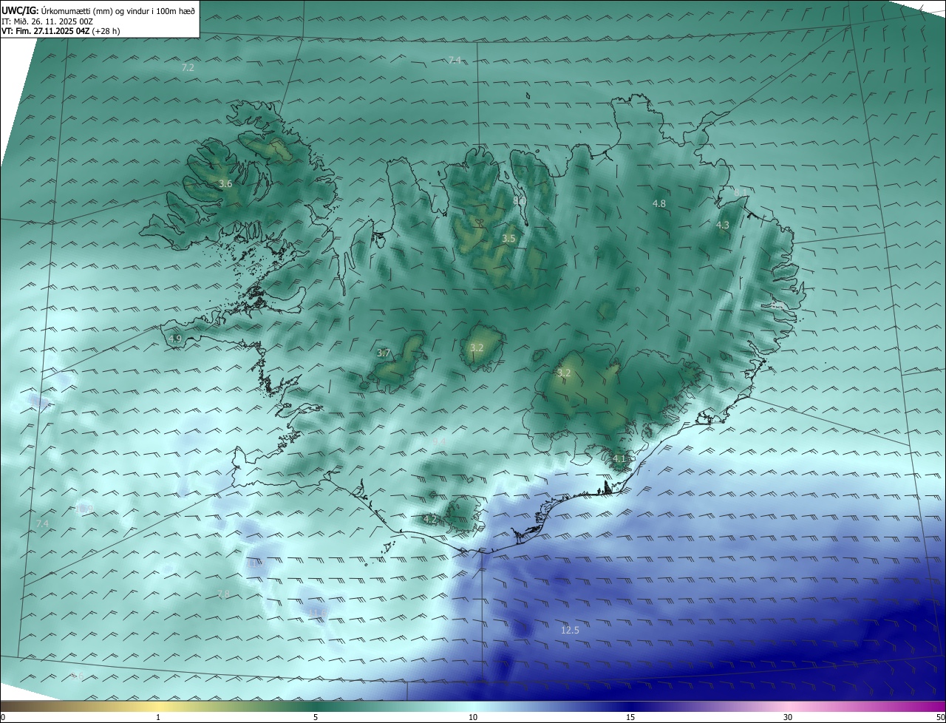Click the 50 tick label on the colorbar

tap(940, 717)
